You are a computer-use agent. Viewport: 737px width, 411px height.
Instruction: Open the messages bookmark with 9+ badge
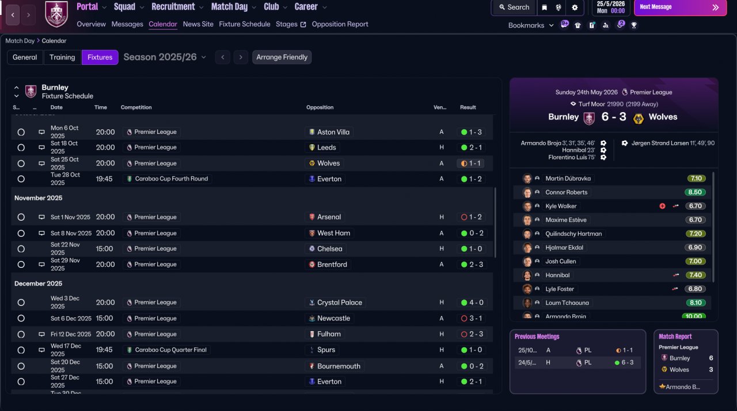564,25
